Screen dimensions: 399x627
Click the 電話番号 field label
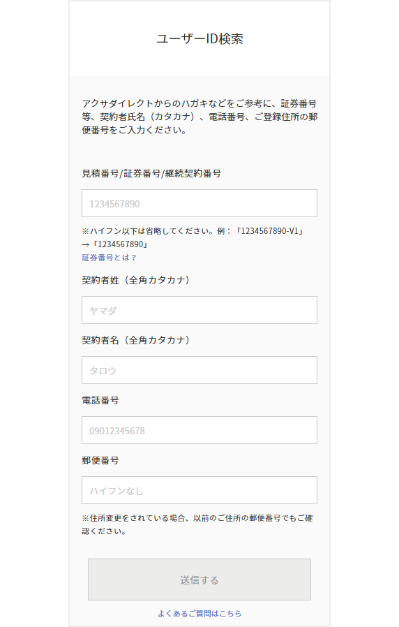(x=100, y=400)
